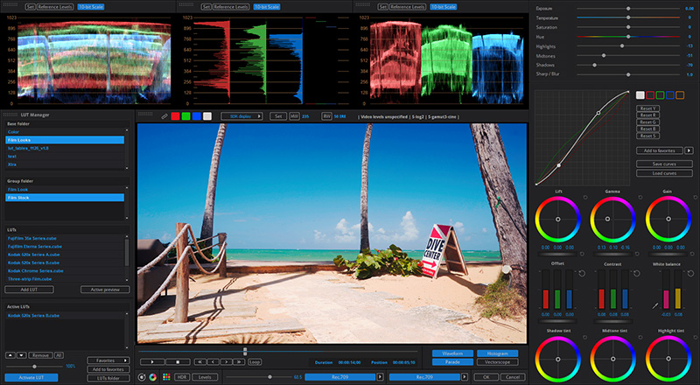Click the playhead marker on the timeline
The height and width of the screenshot is (385, 700).
coord(245,352)
